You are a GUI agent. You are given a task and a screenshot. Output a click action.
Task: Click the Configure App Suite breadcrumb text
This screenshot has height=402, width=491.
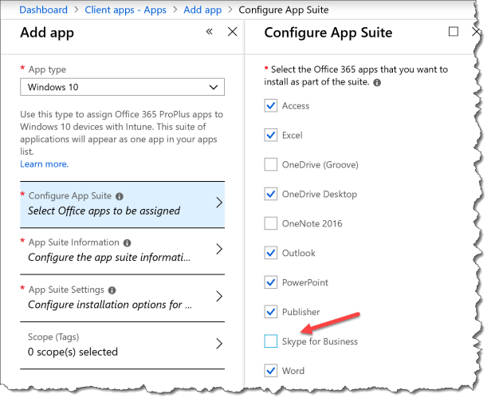pyautogui.click(x=284, y=10)
